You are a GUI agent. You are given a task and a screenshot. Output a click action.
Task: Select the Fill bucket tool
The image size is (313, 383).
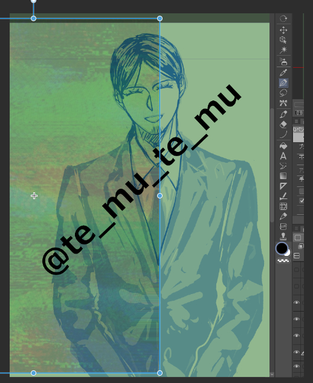pyautogui.click(x=283, y=146)
